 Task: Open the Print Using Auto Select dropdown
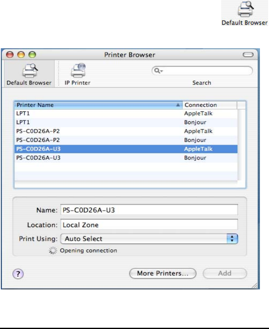tap(149, 239)
